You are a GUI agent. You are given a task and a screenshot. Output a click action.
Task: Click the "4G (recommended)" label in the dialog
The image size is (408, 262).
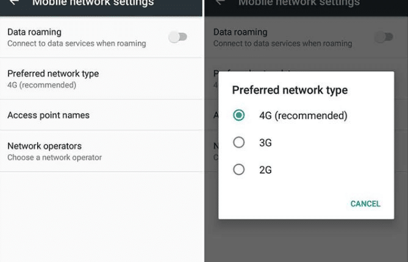pos(303,115)
